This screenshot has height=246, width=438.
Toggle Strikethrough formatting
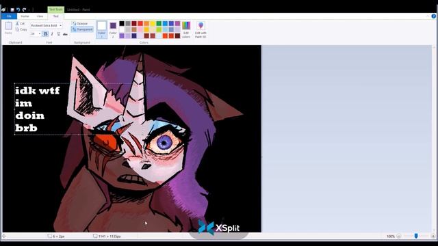65,33
